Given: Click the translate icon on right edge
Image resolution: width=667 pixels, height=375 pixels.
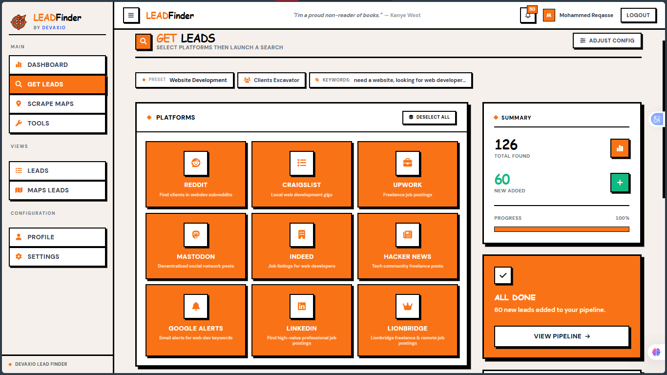Looking at the screenshot, I should (x=657, y=119).
